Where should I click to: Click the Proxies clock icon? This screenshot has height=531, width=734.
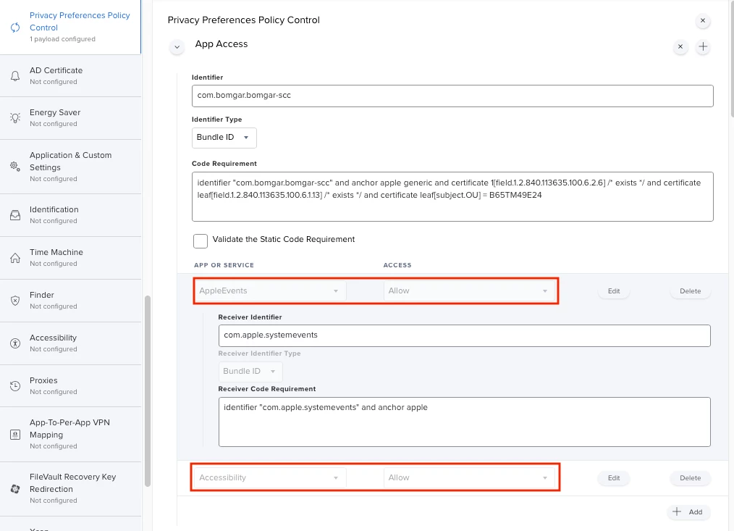[x=15, y=385]
